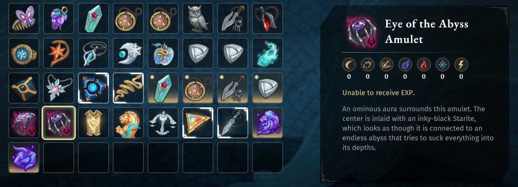Select the highlighted Eye of the Abyss Amulet
The width and height of the screenshot is (518, 187).
point(59,123)
